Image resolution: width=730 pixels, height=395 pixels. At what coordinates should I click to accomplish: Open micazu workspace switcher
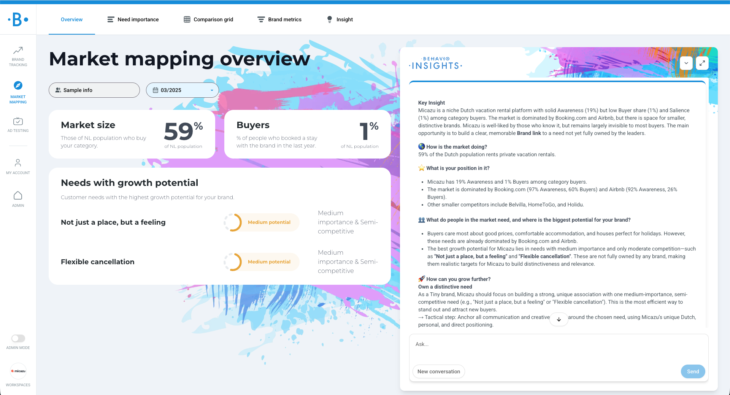(x=18, y=371)
